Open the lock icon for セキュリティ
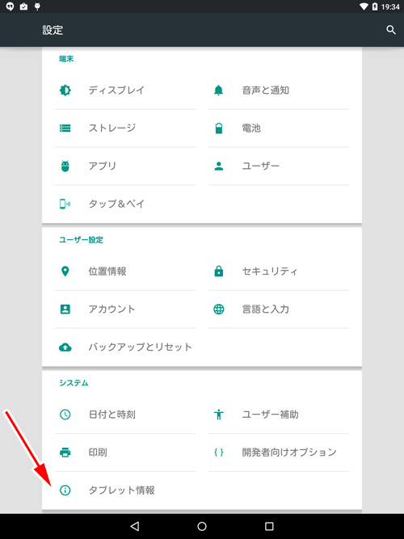The height and width of the screenshot is (539, 404). coord(219,272)
